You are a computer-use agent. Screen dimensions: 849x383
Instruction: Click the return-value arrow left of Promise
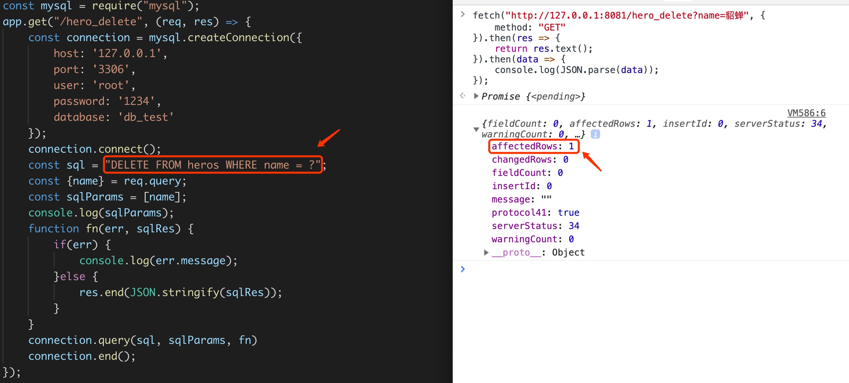coord(463,96)
